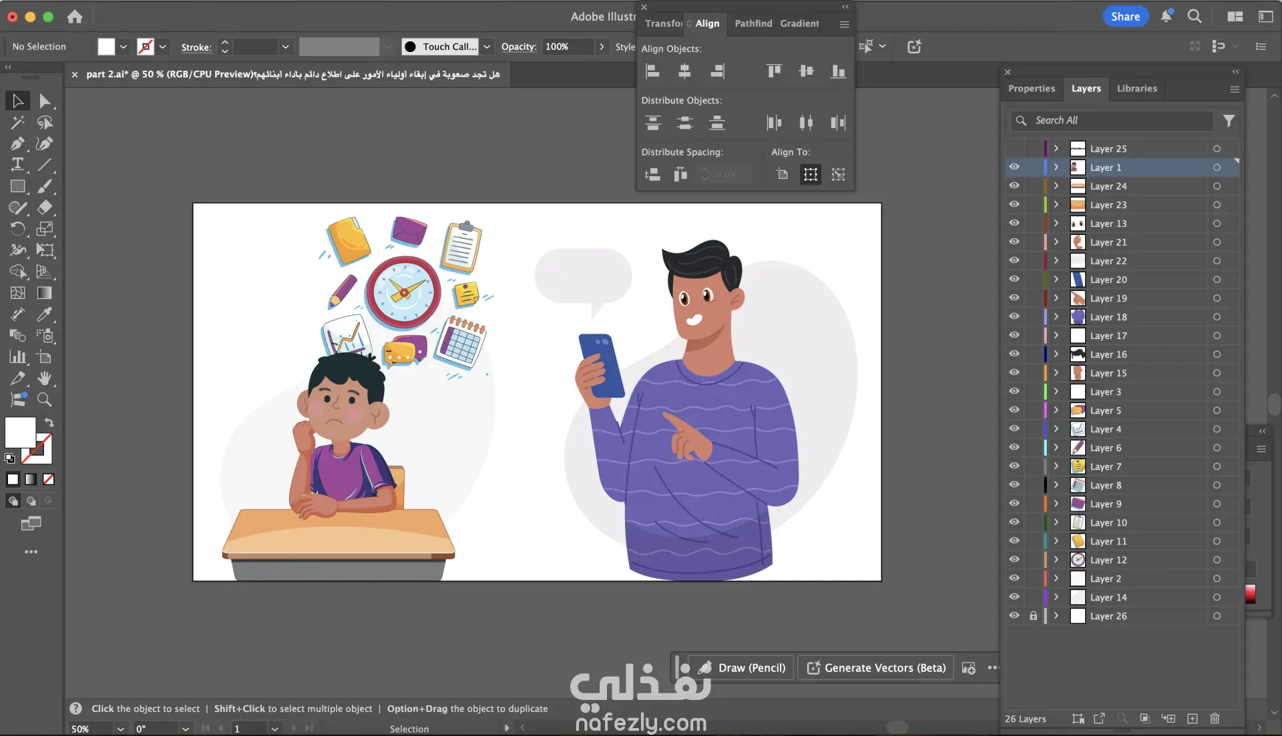Viewport: 1282px width, 736px height.
Task: Click the delete layer trash icon
Action: click(x=1215, y=719)
